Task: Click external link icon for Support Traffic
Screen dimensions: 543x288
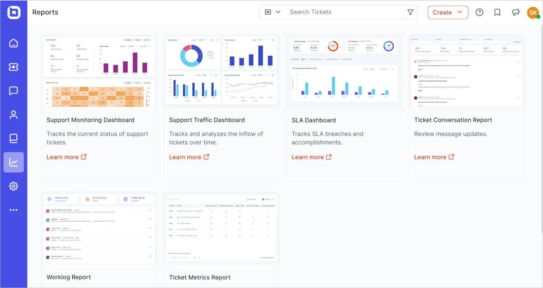Action: point(206,157)
